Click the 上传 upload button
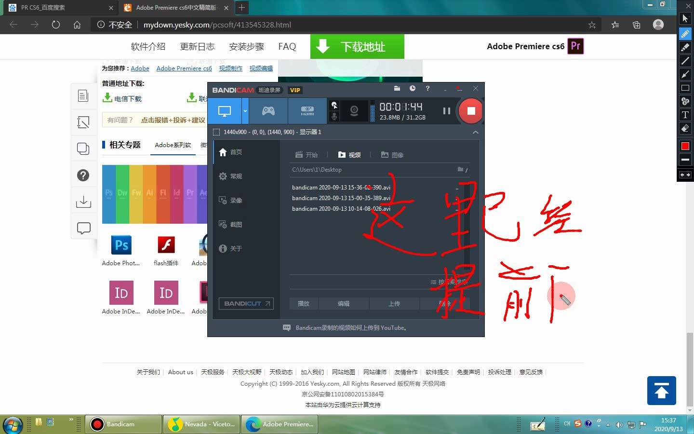This screenshot has height=434, width=694. (x=394, y=303)
